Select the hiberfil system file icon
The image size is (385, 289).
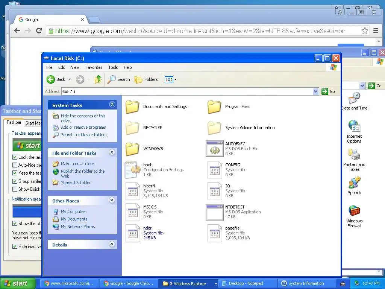tap(133, 191)
